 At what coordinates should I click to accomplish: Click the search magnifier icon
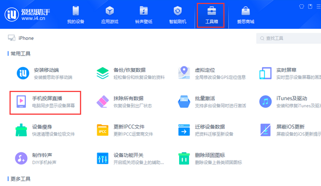coord(262,38)
